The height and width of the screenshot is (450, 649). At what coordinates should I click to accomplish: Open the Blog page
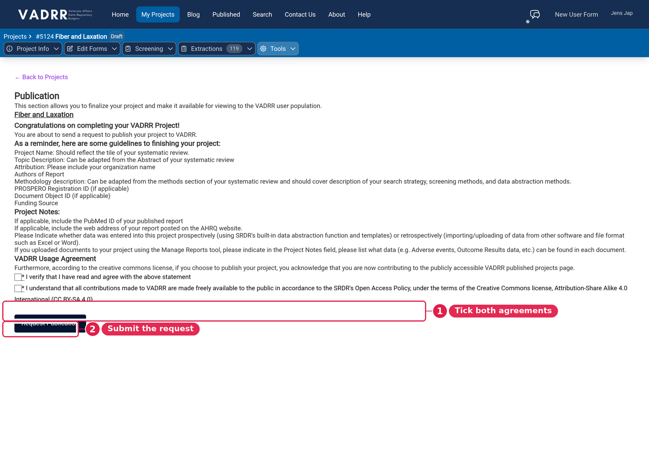(193, 14)
